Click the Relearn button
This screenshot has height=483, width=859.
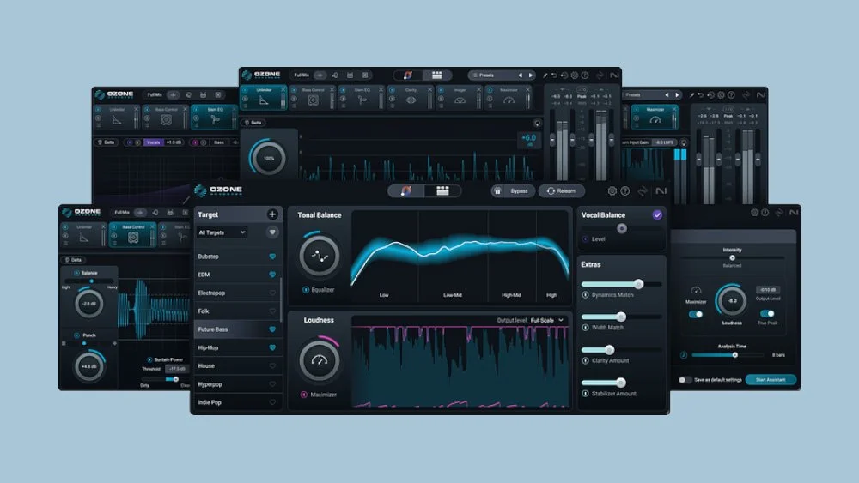pos(561,191)
